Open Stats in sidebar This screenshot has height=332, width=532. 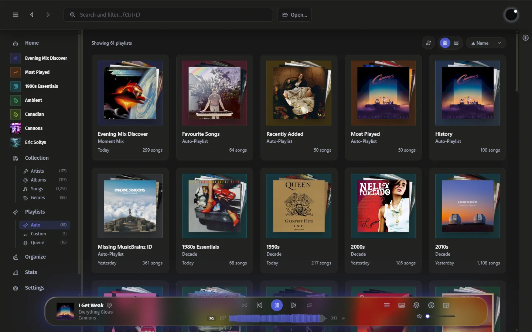pos(31,272)
